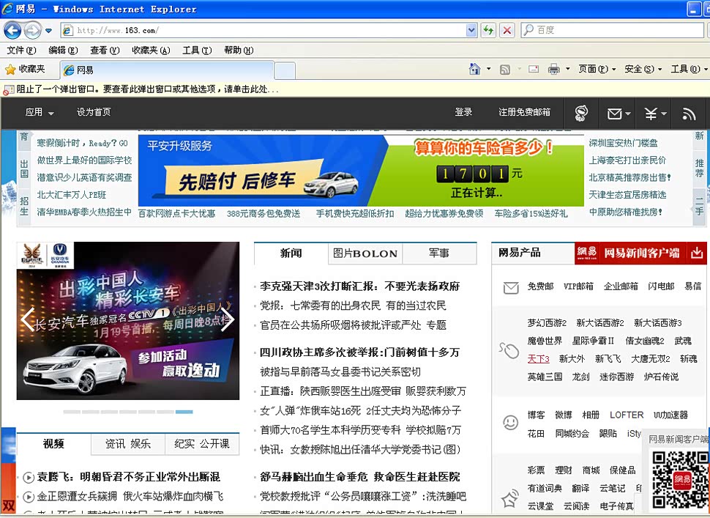Open the 查看(V) menu
The width and height of the screenshot is (710, 518).
(105, 51)
